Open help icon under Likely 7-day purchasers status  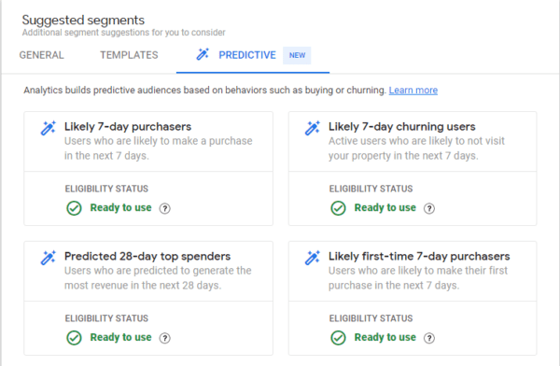click(164, 208)
